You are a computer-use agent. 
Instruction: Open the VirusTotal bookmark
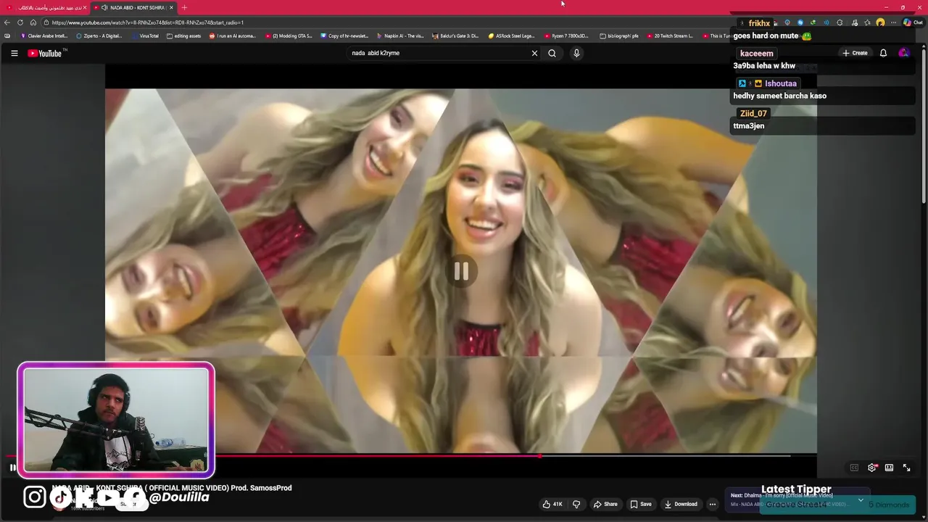coord(144,36)
